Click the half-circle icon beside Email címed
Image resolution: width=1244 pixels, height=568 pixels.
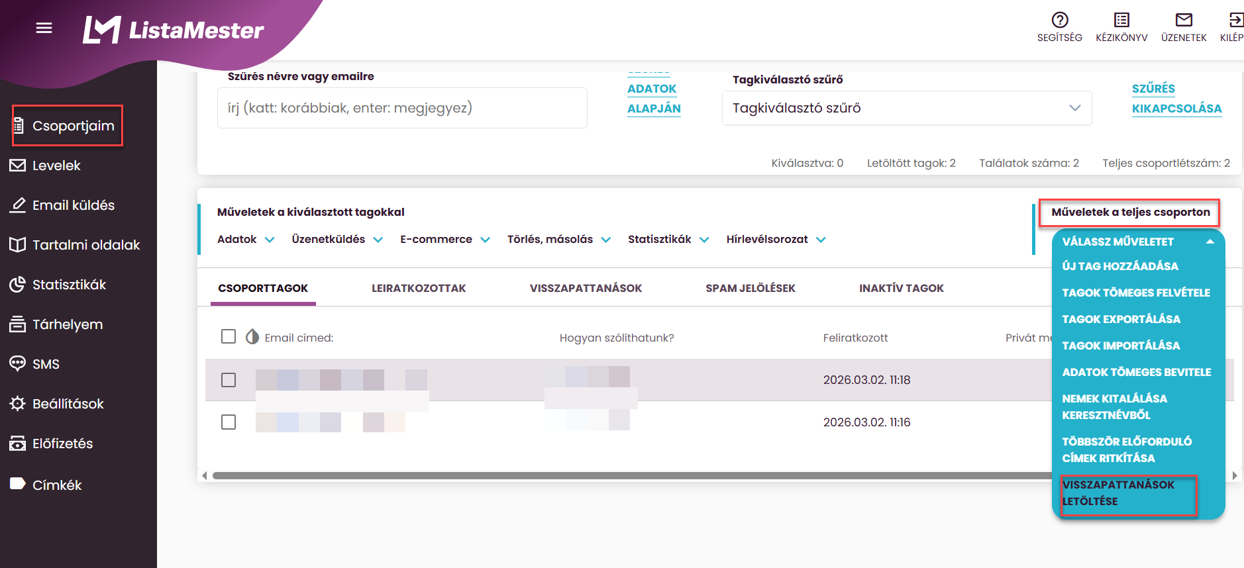click(252, 337)
